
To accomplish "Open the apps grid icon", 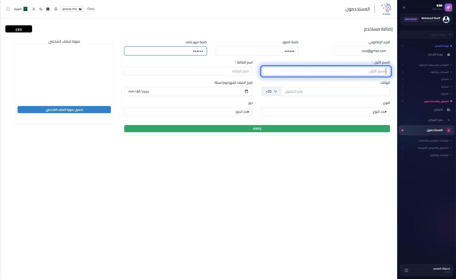I will (x=48, y=9).
